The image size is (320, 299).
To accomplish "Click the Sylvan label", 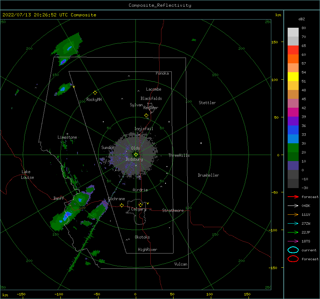I will [x=136, y=105].
